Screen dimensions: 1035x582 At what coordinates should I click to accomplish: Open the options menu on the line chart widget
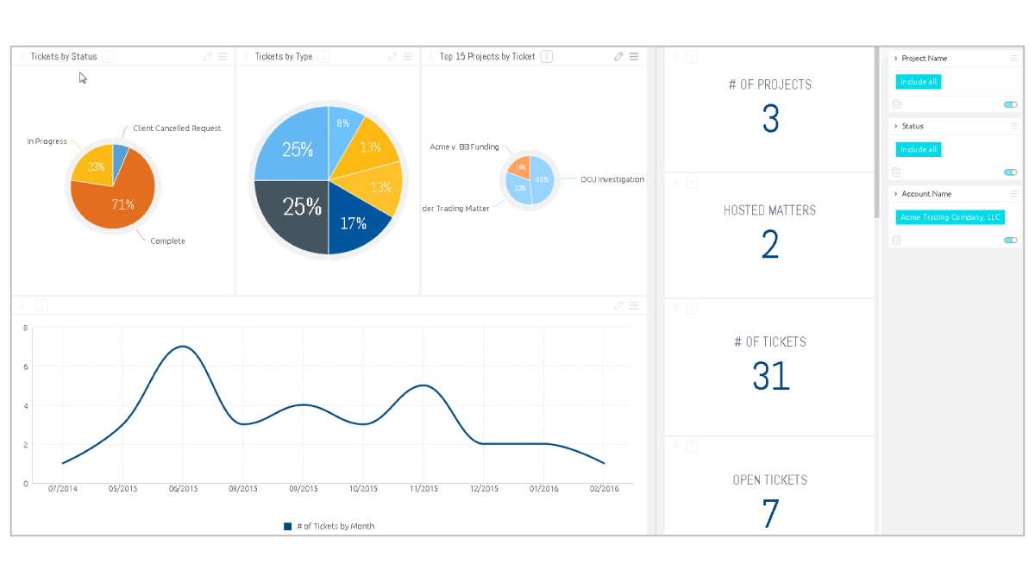[x=634, y=305]
